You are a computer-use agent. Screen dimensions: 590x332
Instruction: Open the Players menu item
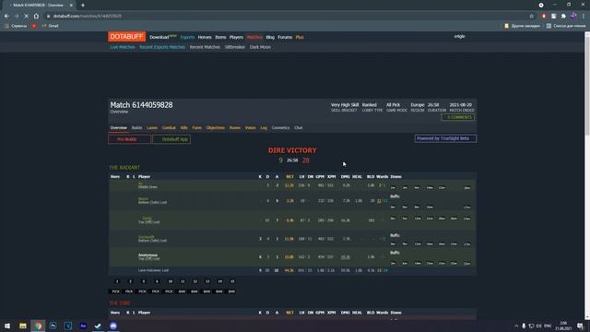[236, 37]
